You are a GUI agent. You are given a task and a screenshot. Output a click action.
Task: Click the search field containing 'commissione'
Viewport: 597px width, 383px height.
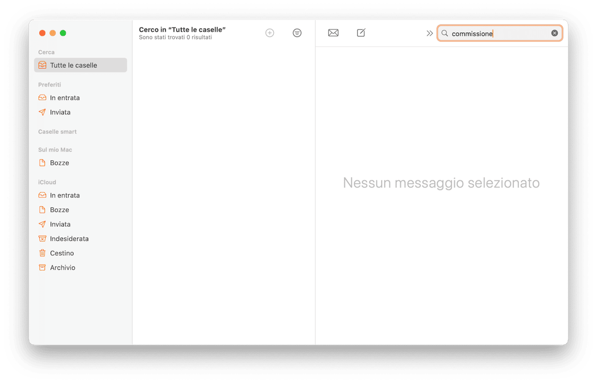point(500,33)
